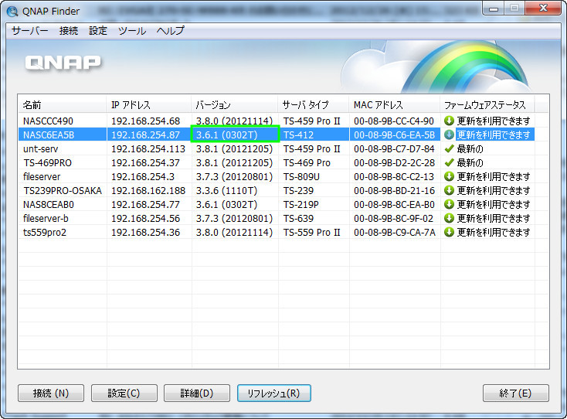Click MAC address 00-08-9B-C9-CA-7A
This screenshot has width=567, height=419.
point(395,232)
